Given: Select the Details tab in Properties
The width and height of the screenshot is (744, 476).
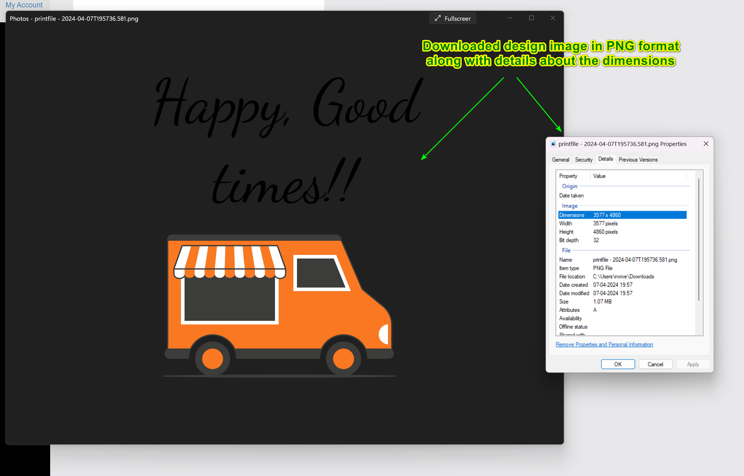Looking at the screenshot, I should (x=606, y=159).
